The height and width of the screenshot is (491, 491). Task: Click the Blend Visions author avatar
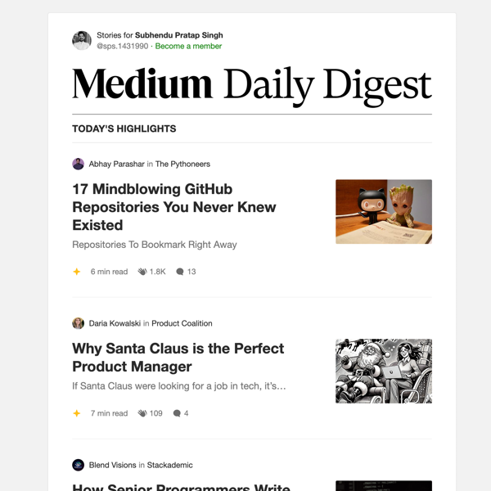tap(79, 465)
